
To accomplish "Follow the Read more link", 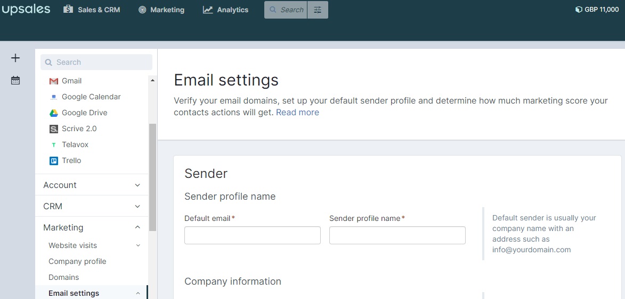I will click(x=297, y=113).
